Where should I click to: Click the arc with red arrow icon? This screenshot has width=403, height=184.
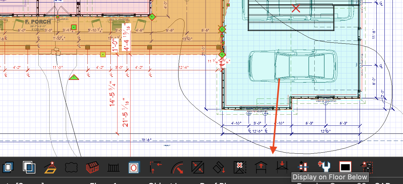[x=176, y=167]
